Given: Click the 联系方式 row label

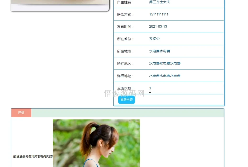Looking at the screenshot, I should pyautogui.click(x=125, y=14).
